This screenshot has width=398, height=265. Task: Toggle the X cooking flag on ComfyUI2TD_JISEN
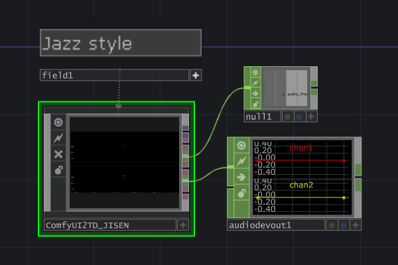coord(58,154)
